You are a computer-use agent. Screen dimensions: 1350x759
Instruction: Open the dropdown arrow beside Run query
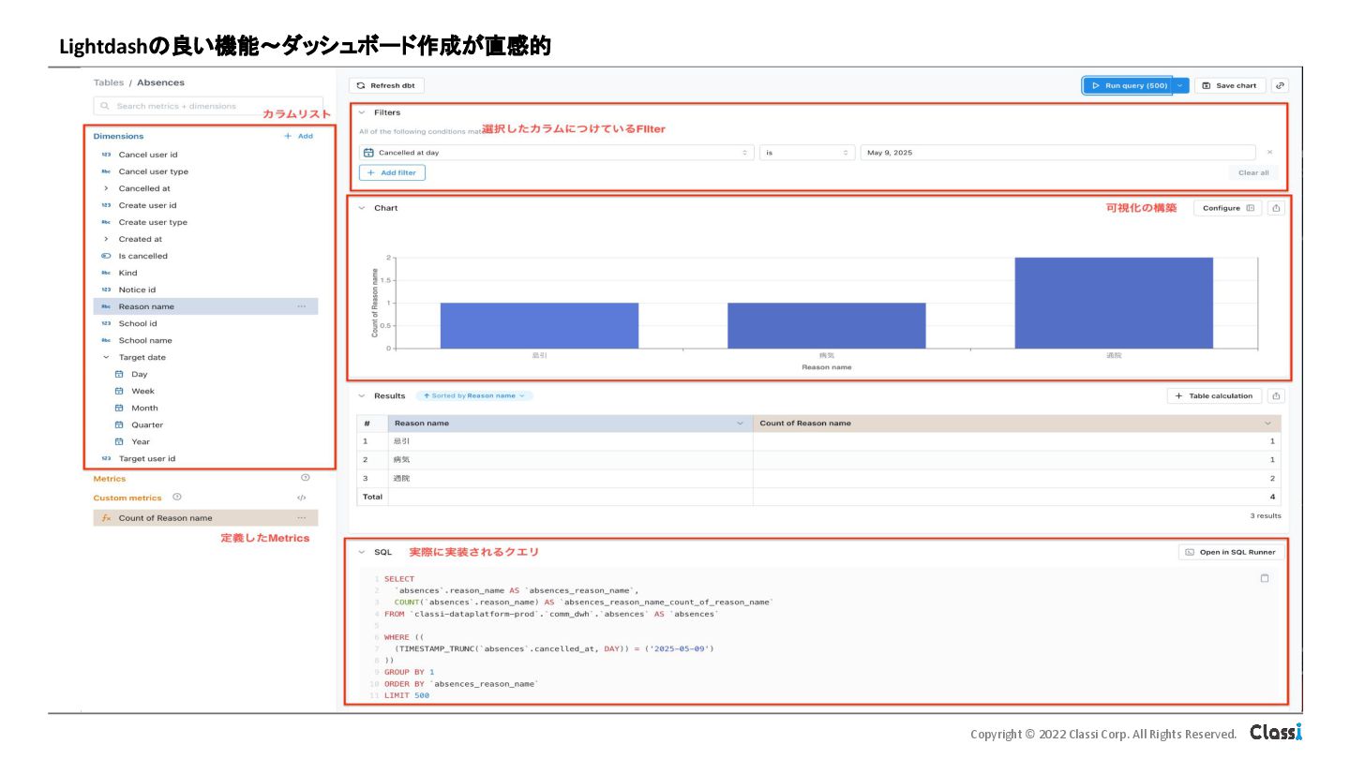pos(1180,85)
